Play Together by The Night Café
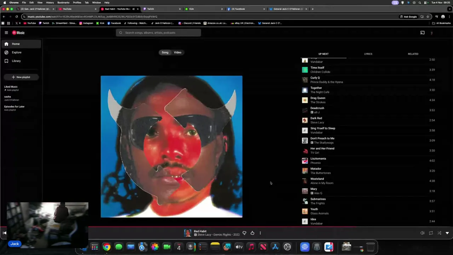453x255 pixels. click(x=368, y=90)
